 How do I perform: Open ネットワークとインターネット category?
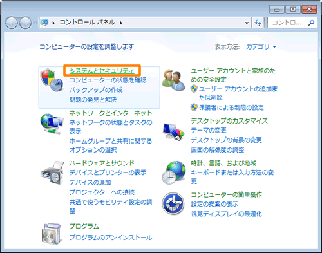pos(111,113)
